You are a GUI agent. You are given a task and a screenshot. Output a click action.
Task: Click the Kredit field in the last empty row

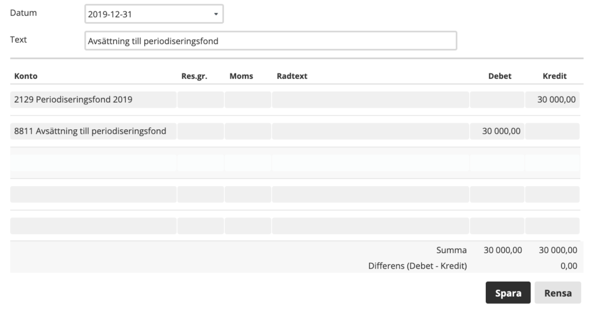(x=552, y=225)
